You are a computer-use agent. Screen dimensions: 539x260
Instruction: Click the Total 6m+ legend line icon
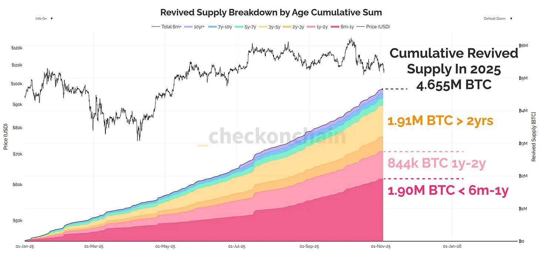(156, 27)
